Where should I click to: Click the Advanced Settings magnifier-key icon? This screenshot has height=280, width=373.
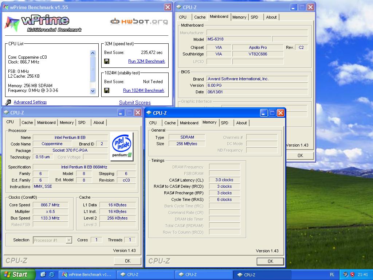pyautogui.click(x=8, y=102)
